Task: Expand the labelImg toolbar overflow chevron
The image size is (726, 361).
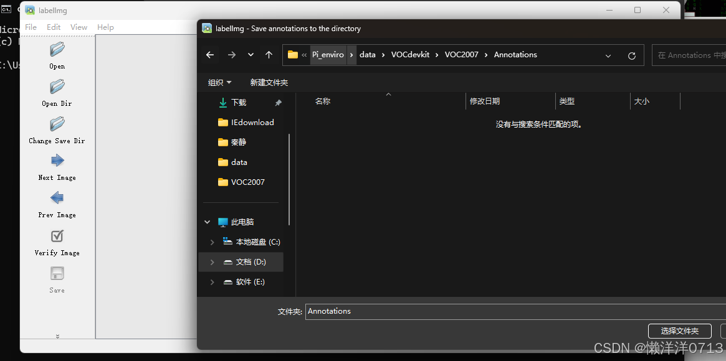Action: click(x=57, y=336)
